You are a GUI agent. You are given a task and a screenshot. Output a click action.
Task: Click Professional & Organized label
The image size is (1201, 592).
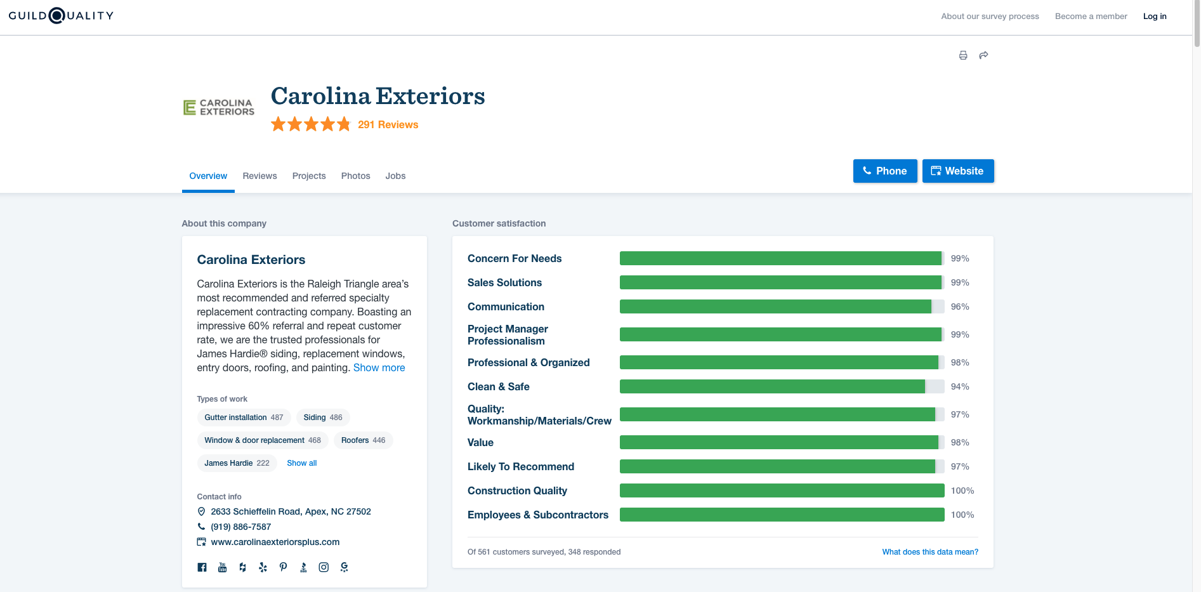(528, 362)
